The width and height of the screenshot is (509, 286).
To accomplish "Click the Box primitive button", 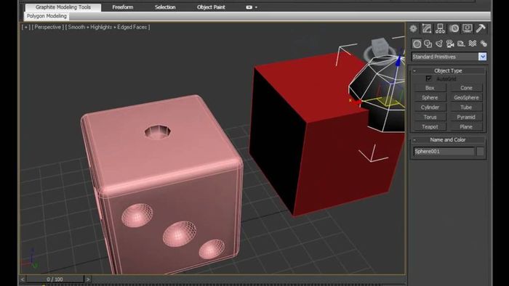I will click(x=430, y=88).
